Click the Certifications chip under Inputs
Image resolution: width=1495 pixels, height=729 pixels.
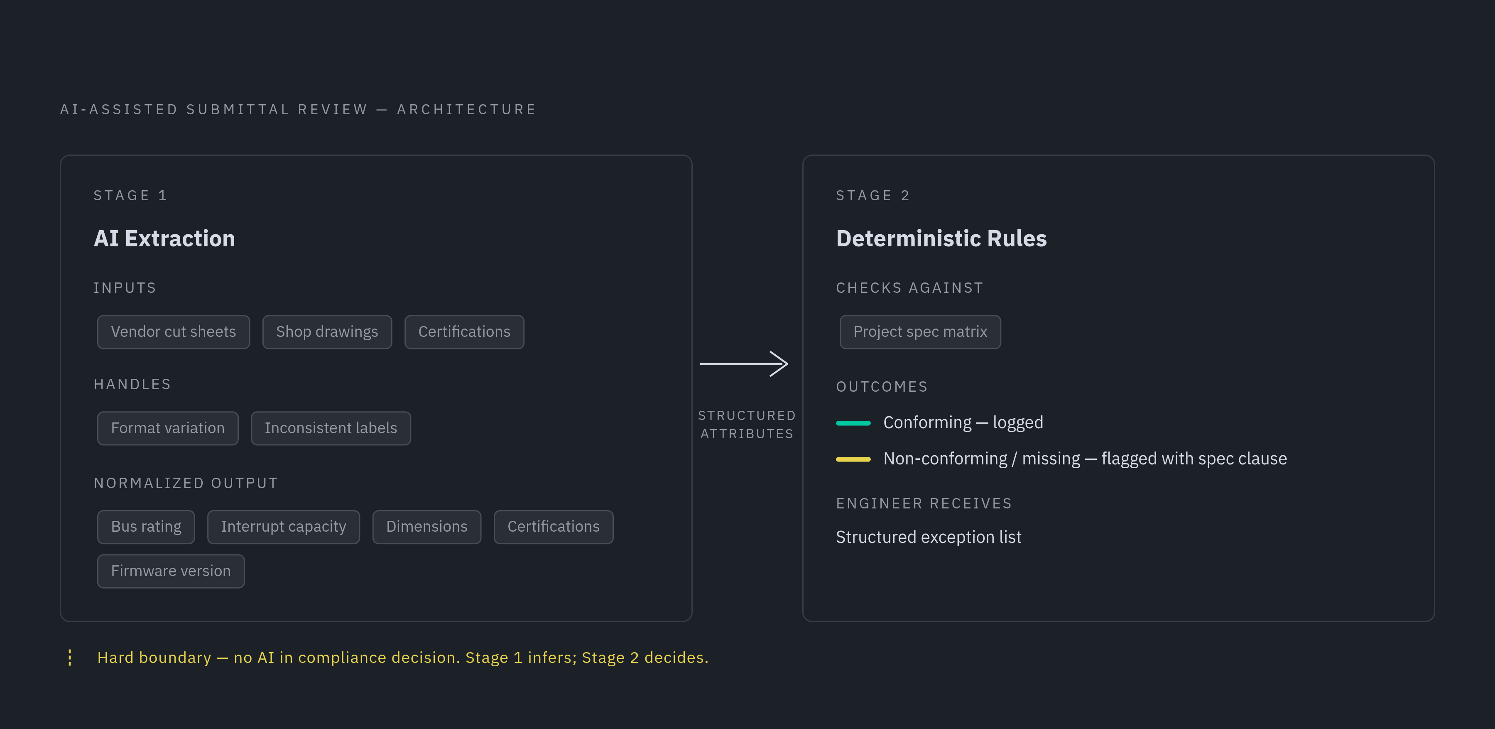464,332
